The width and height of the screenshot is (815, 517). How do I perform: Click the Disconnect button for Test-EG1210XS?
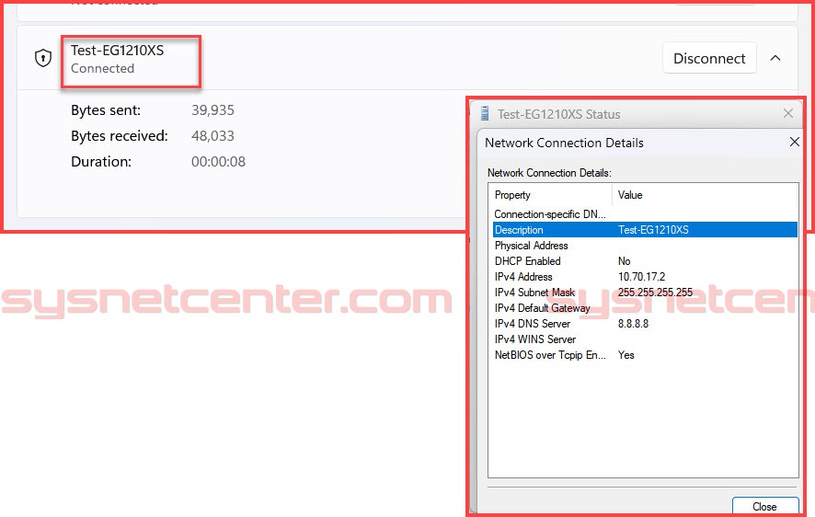(x=709, y=58)
